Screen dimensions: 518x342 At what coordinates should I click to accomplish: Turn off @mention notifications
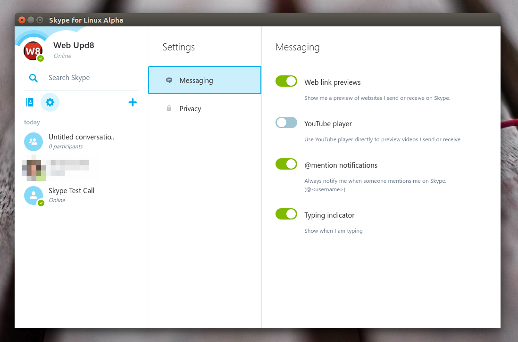click(286, 164)
